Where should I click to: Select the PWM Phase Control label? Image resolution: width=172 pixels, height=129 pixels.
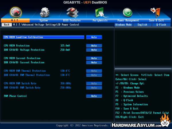coord(15,96)
